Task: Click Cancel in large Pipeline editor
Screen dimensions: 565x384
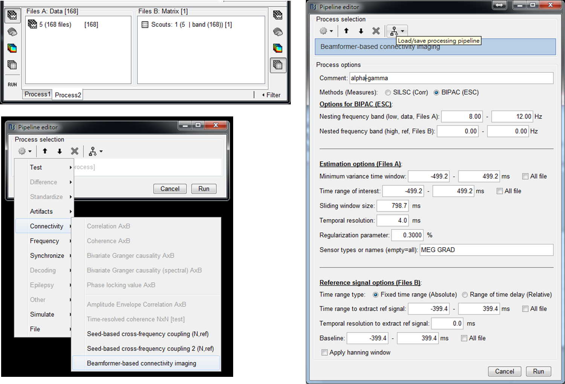Action: (504, 372)
